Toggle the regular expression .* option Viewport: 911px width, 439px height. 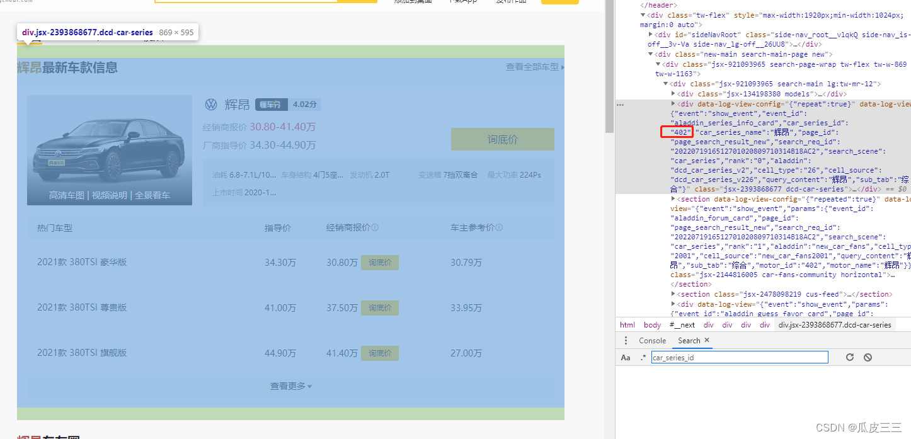tap(643, 357)
